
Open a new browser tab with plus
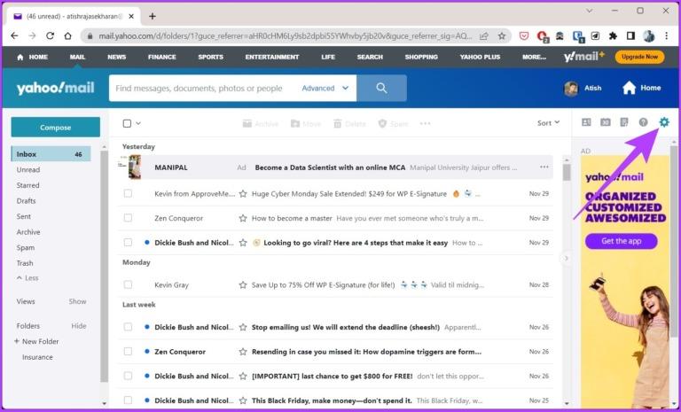tap(152, 16)
